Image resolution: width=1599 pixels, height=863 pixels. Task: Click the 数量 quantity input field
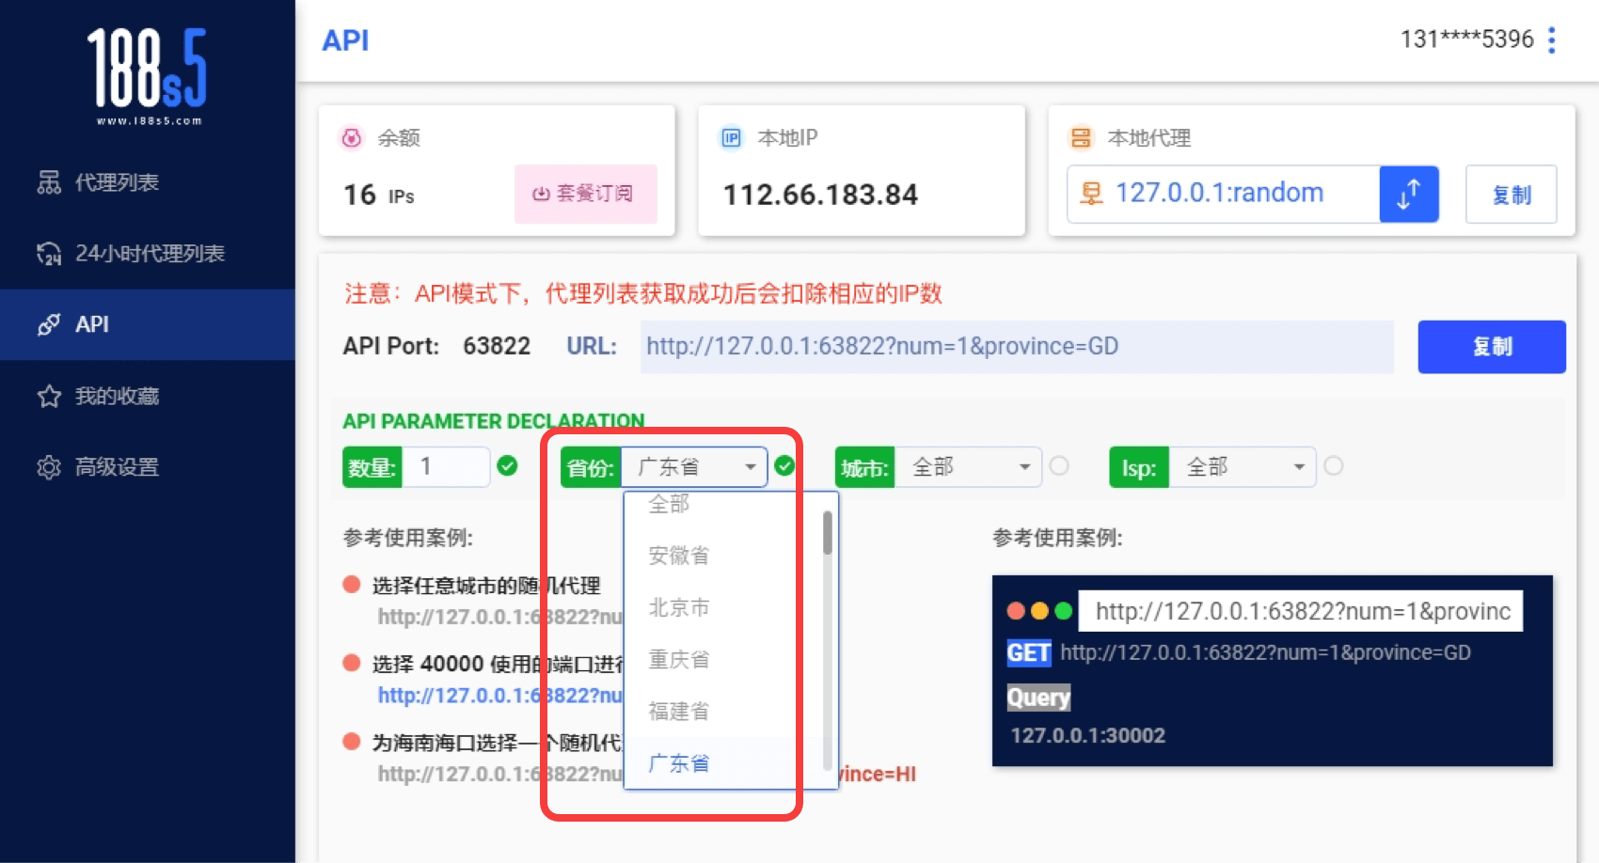pos(447,467)
